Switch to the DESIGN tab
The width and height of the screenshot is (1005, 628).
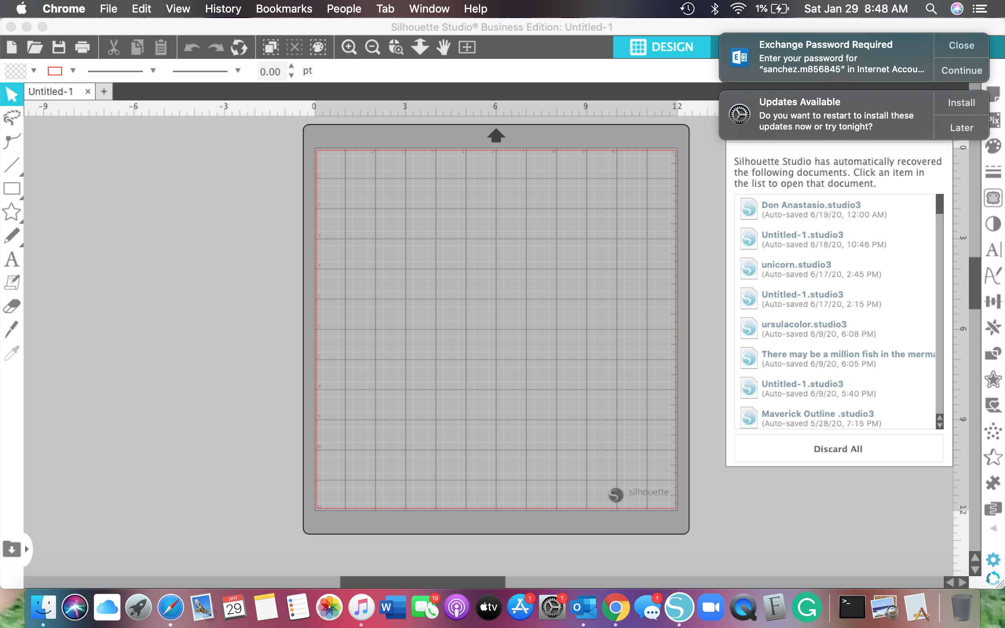point(661,47)
